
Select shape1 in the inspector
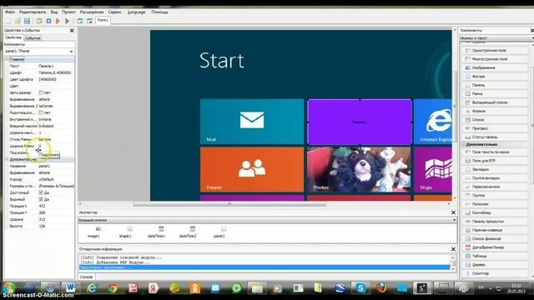(x=125, y=232)
